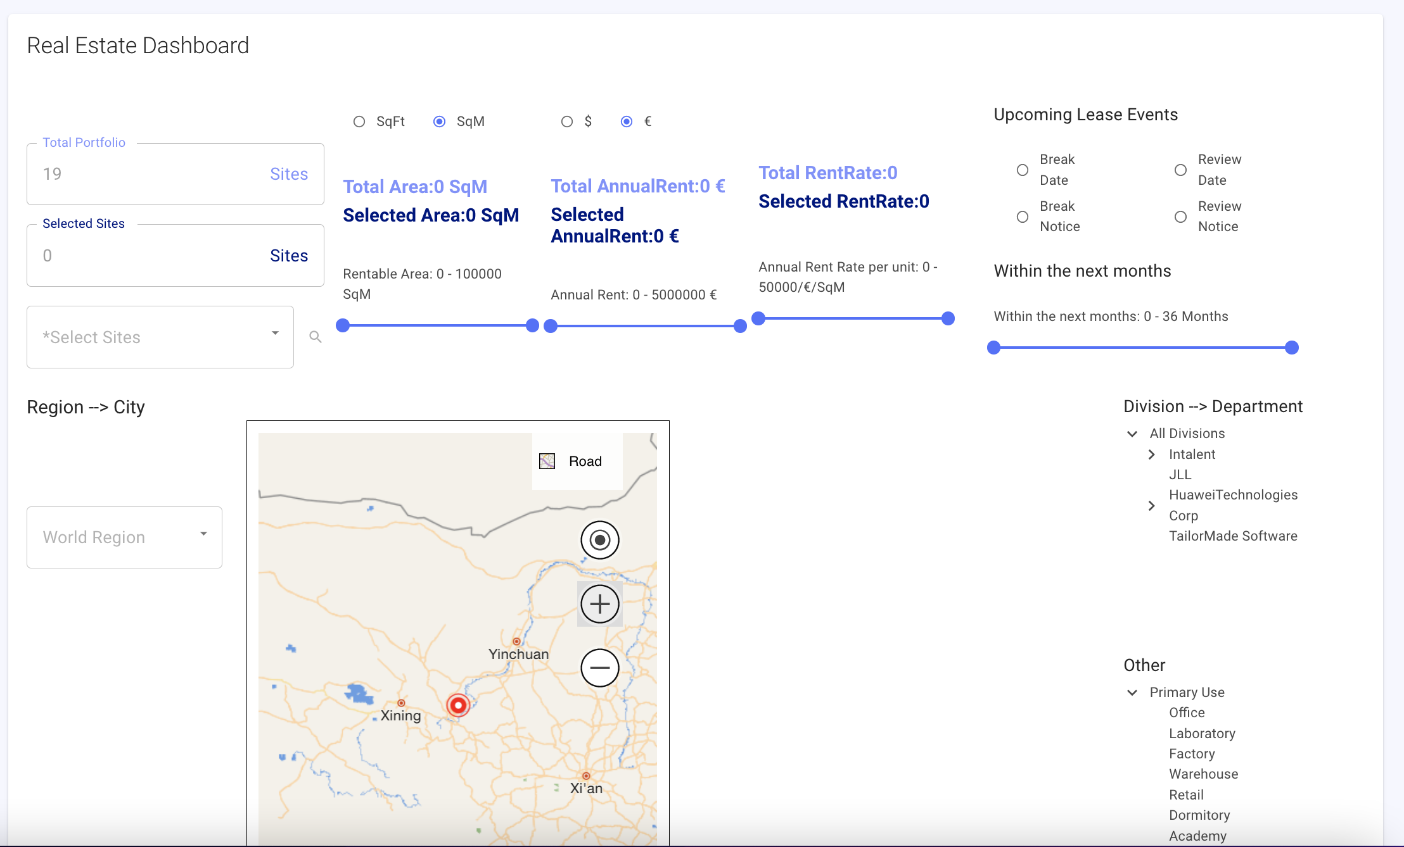The image size is (1404, 847).
Task: Click the right handle of the Rentable Area slider
Action: coord(532,325)
